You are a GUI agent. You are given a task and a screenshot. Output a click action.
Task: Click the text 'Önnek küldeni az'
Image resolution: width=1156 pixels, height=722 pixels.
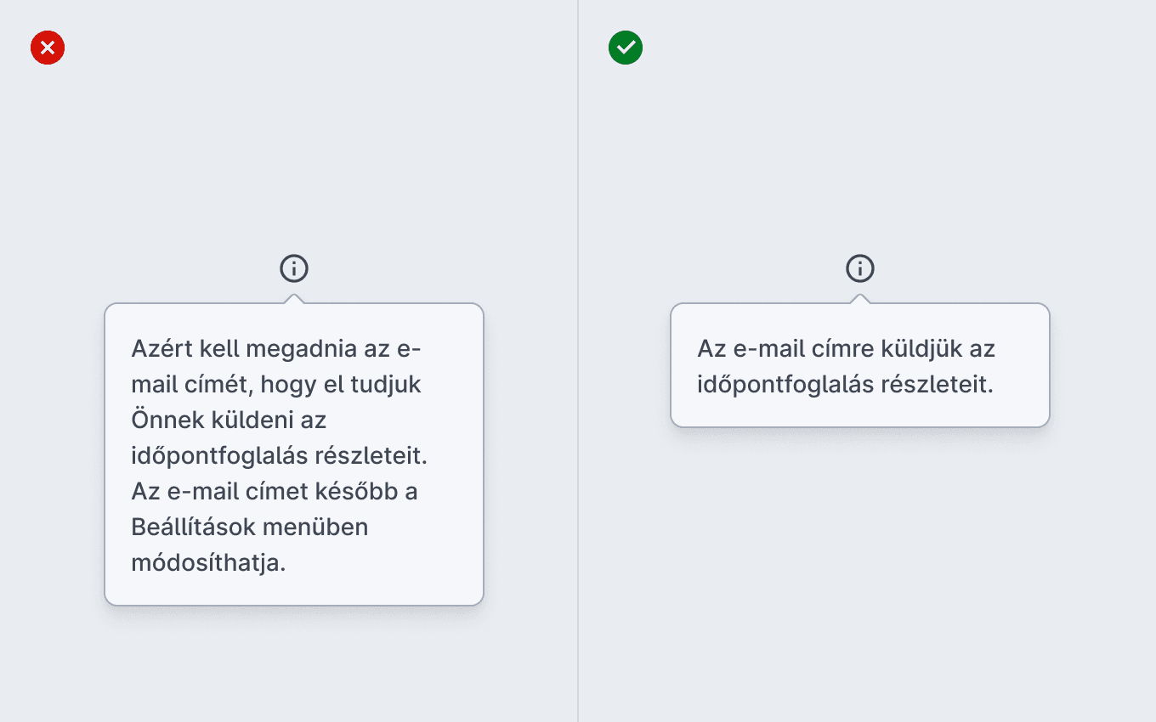click(229, 420)
